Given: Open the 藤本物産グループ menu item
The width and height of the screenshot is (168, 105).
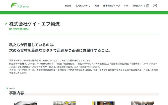Looking at the screenshot, I should click(112, 6).
